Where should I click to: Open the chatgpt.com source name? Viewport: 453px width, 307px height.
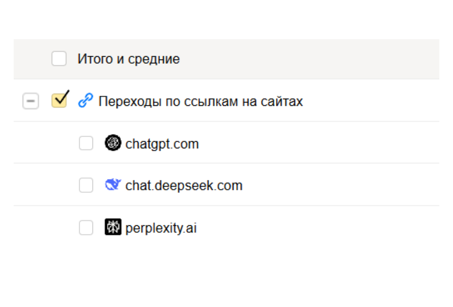coord(162,144)
